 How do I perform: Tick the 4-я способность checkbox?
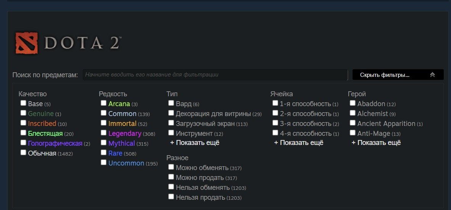[275, 132]
